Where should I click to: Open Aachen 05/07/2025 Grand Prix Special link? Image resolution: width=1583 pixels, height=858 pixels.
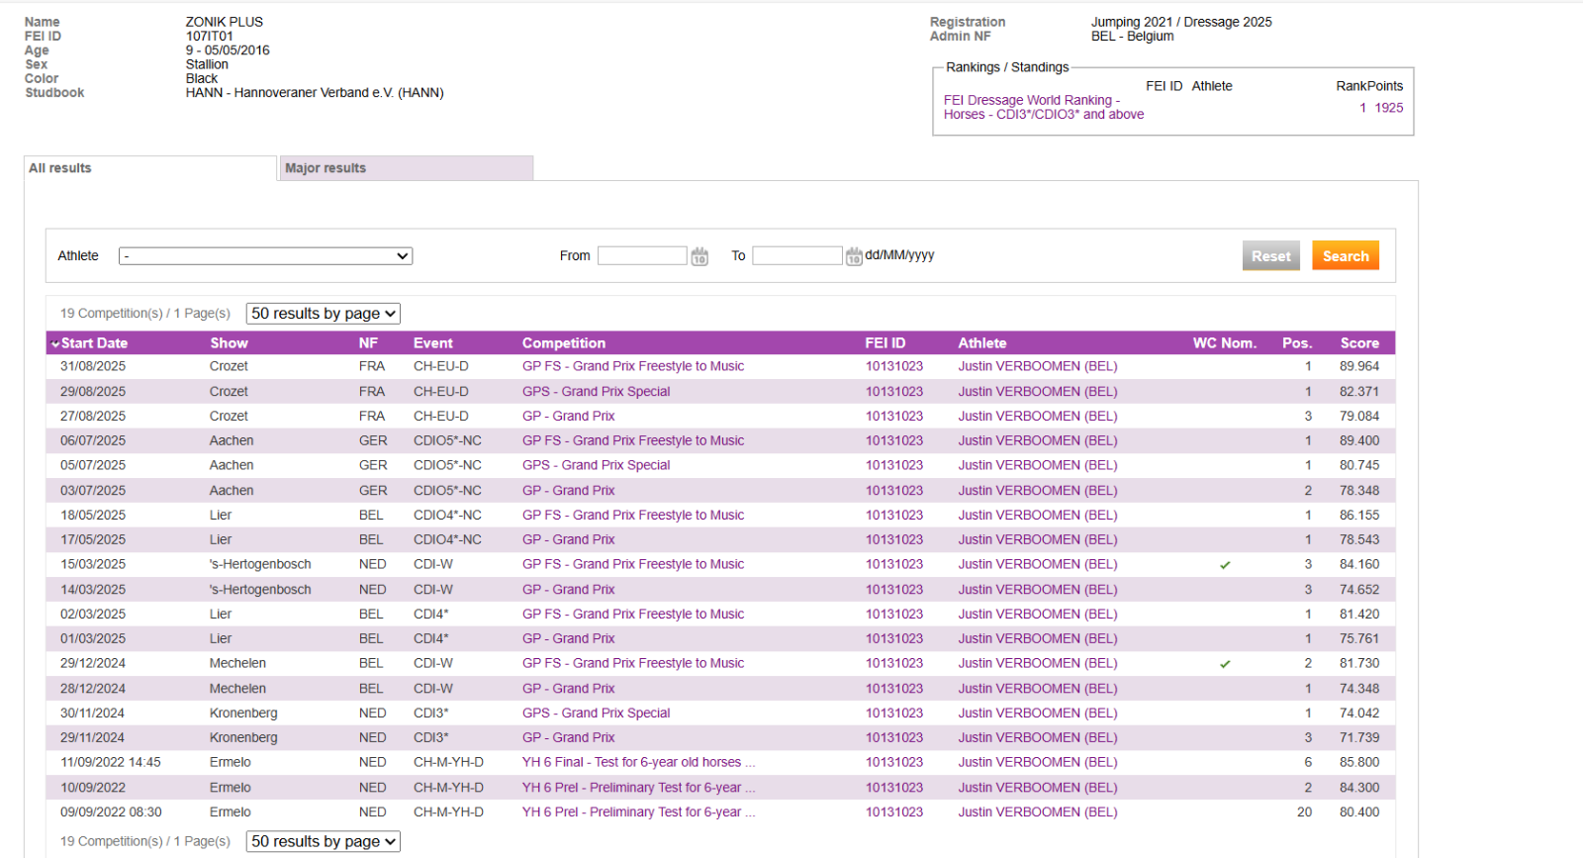point(596,465)
